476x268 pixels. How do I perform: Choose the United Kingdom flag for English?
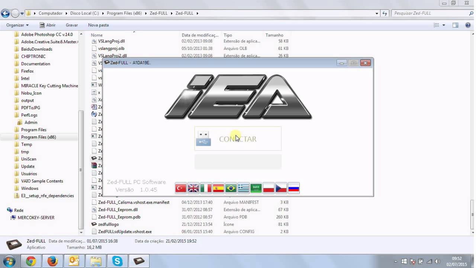click(193, 188)
